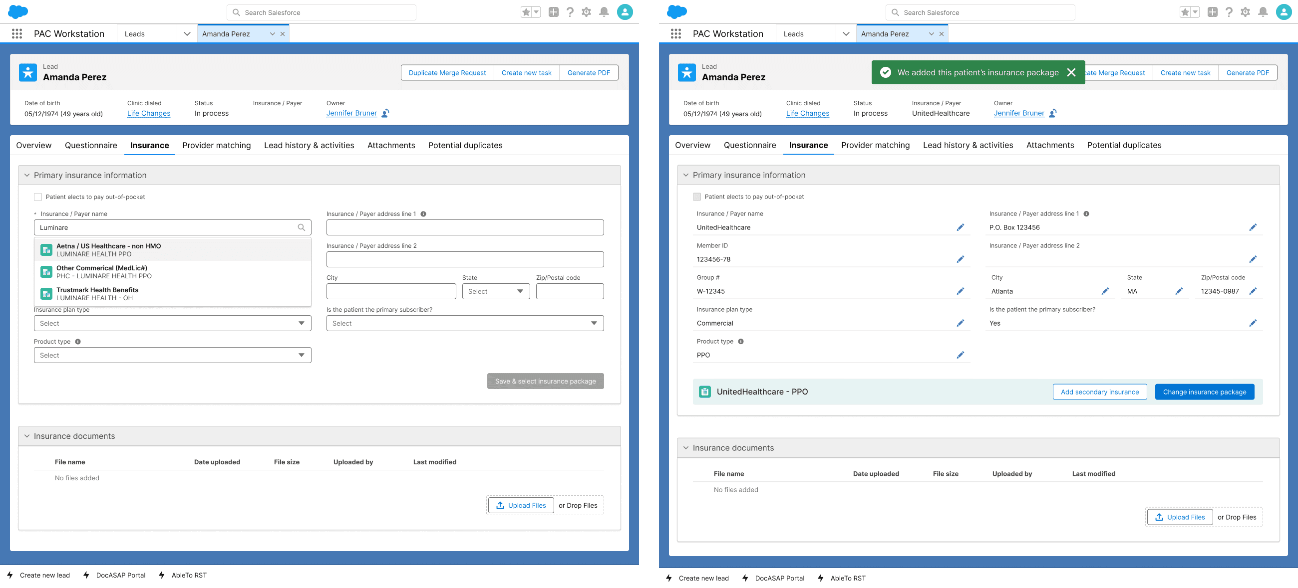1298x588 pixels.
Task: Open Provider matching tab in left window
Action: 216,146
